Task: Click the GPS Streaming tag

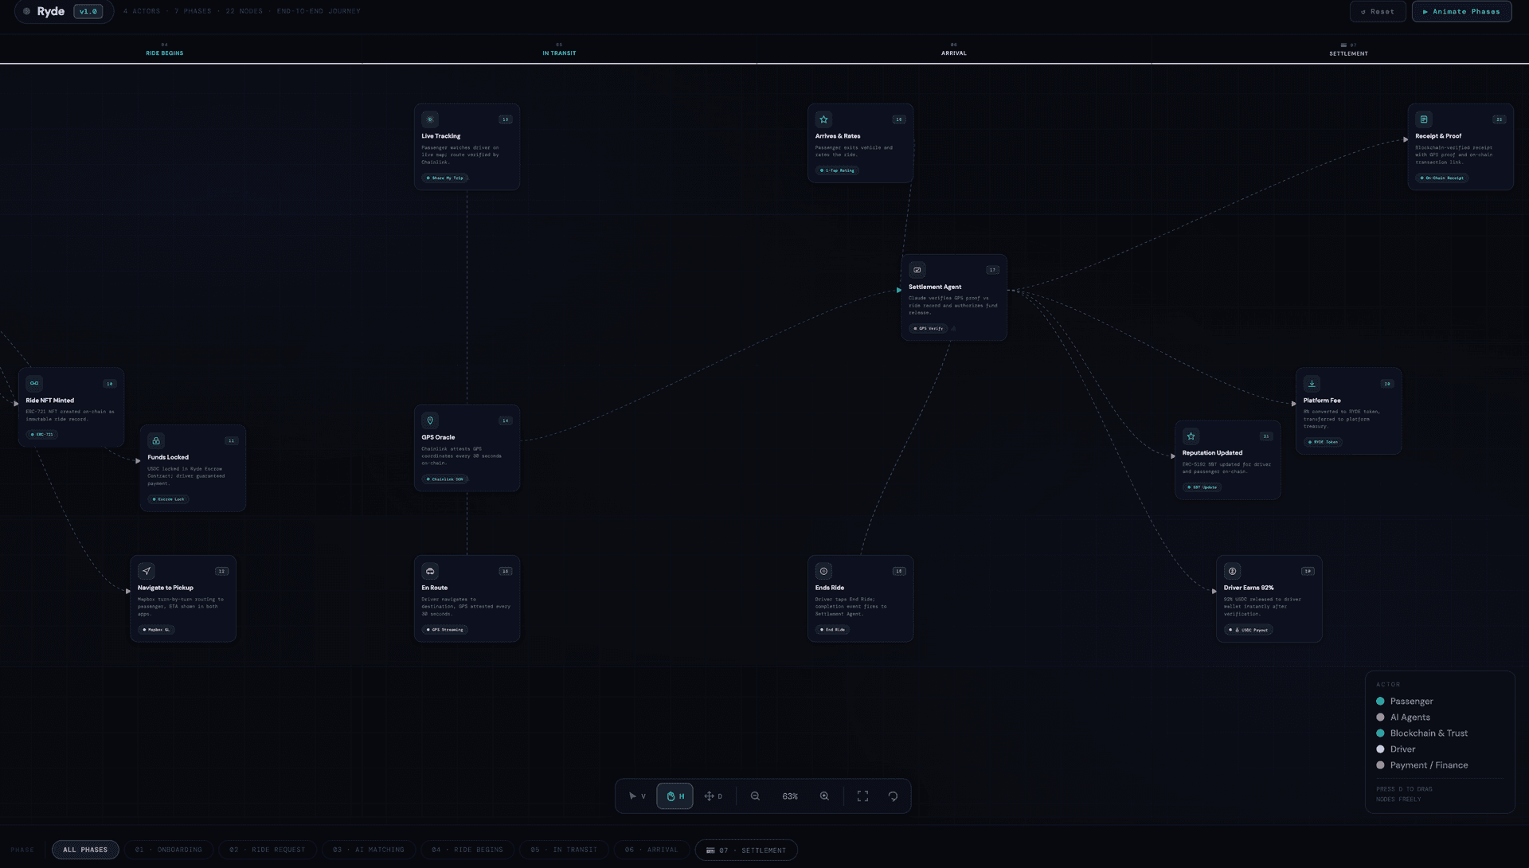Action: (445, 630)
